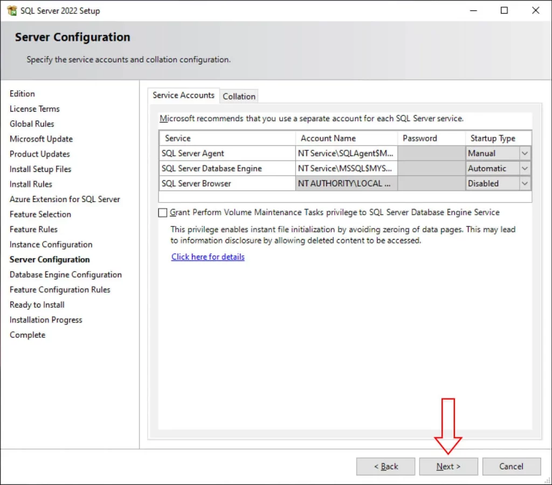The width and height of the screenshot is (552, 485).
Task: Select the Ready to Install step
Action: [37, 304]
